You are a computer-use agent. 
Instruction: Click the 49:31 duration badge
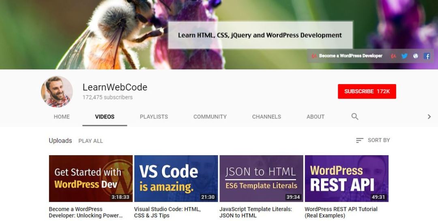click(x=378, y=197)
